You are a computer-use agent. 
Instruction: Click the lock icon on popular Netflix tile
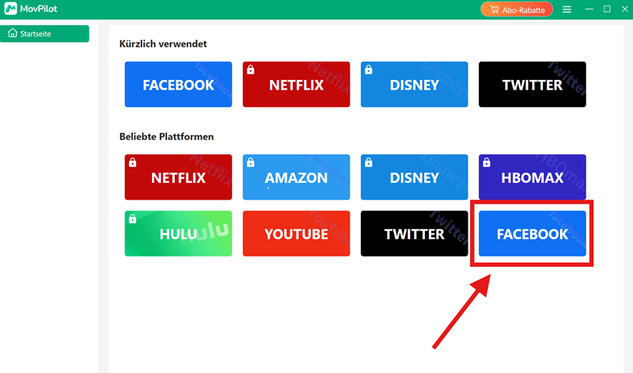pos(132,162)
